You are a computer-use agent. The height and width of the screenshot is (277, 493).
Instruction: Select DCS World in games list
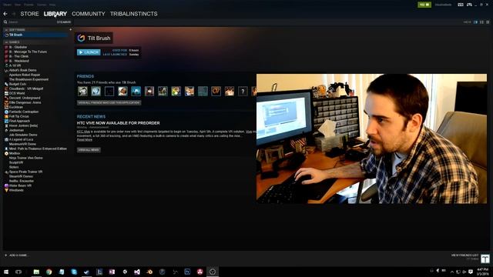click(x=17, y=93)
